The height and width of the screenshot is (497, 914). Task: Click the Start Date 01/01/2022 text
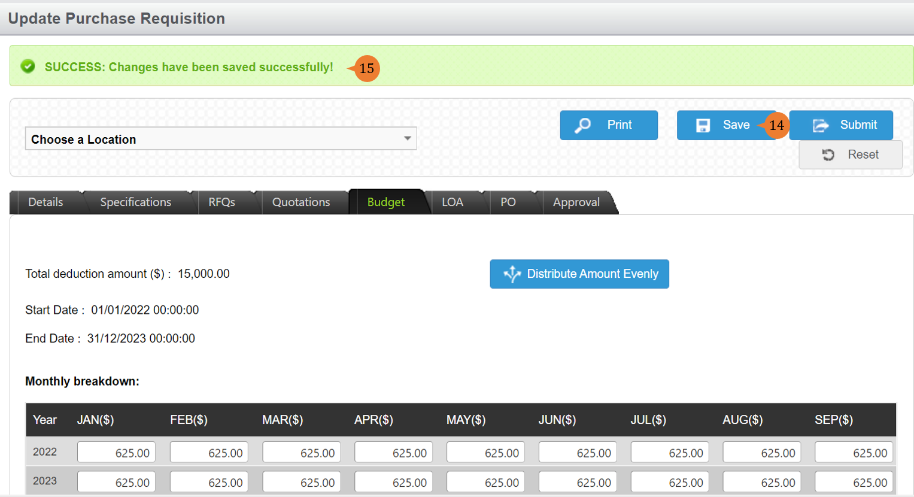(x=112, y=310)
